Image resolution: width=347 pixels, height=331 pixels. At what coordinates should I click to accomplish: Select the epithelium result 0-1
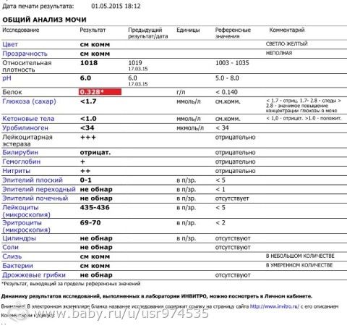[x=86, y=180]
